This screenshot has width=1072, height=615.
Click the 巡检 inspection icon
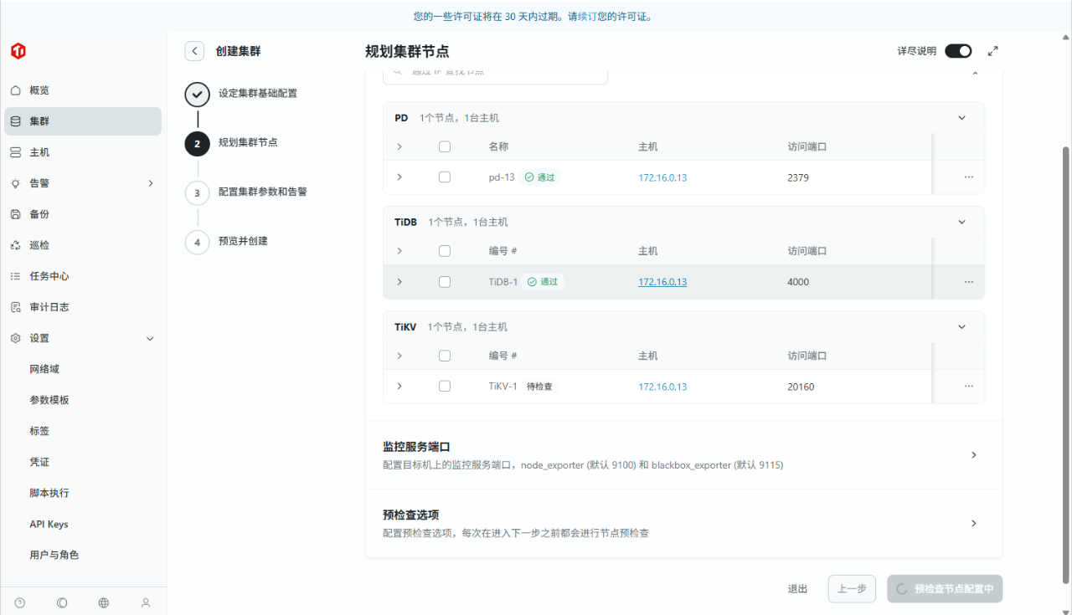(x=15, y=245)
